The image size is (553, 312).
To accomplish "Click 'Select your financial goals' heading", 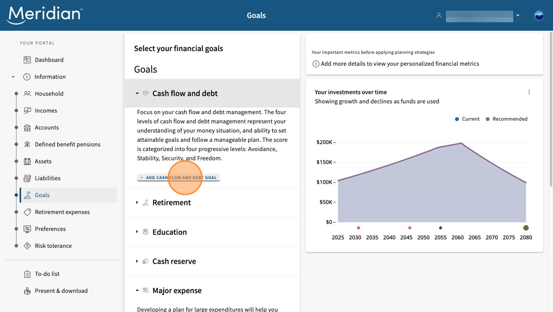I will tap(178, 49).
